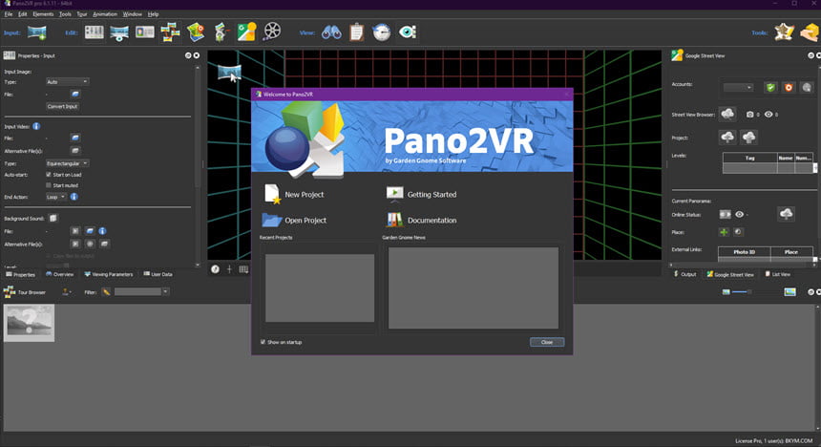Open the Getting Started link
821x447 pixels.
(422, 195)
